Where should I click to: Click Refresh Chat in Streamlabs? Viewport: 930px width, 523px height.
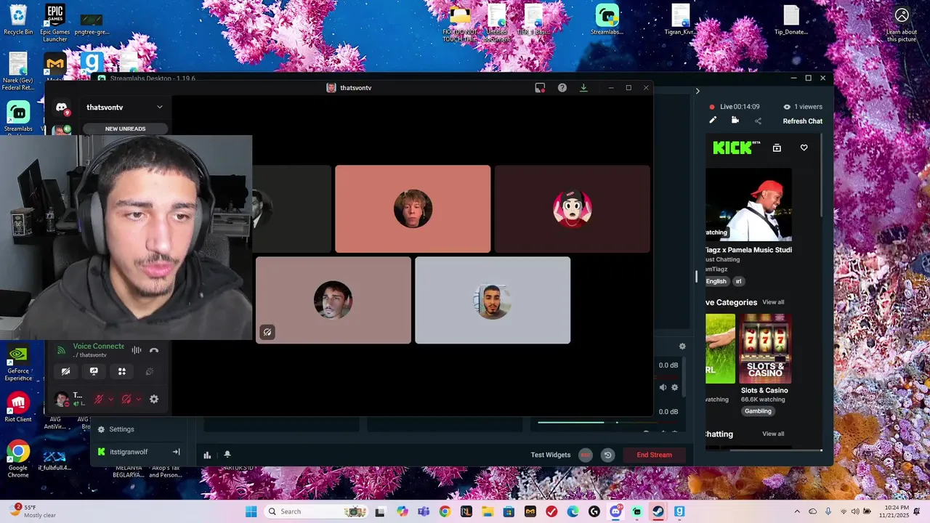[802, 121]
